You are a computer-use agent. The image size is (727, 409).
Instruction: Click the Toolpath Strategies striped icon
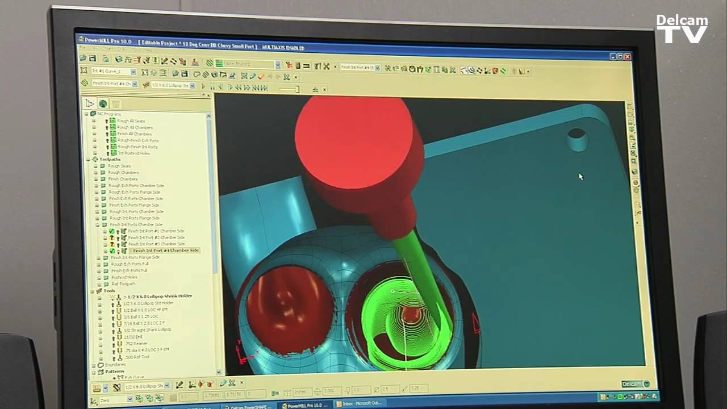[209, 62]
